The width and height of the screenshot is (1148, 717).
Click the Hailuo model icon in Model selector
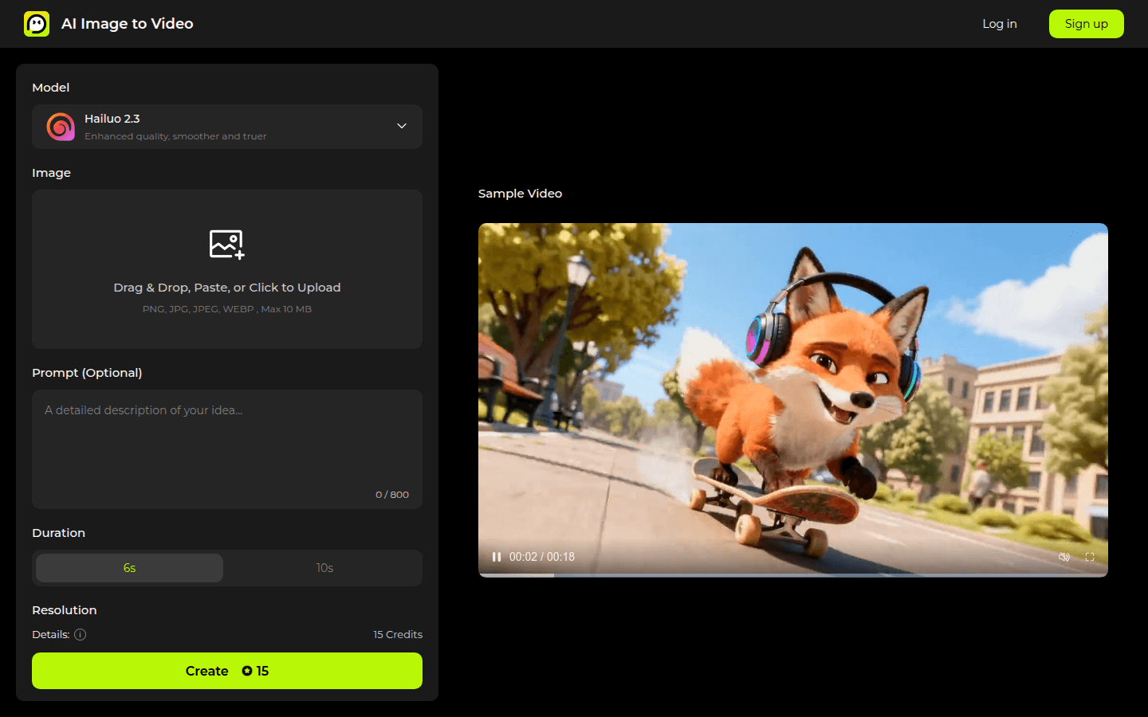click(x=61, y=126)
